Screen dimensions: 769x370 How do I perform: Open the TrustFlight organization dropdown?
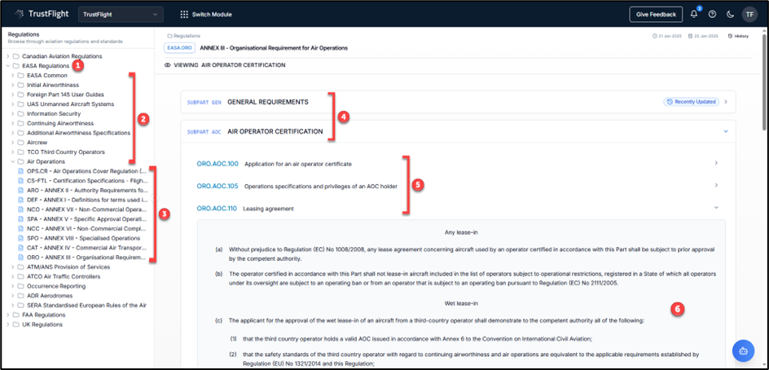point(121,14)
